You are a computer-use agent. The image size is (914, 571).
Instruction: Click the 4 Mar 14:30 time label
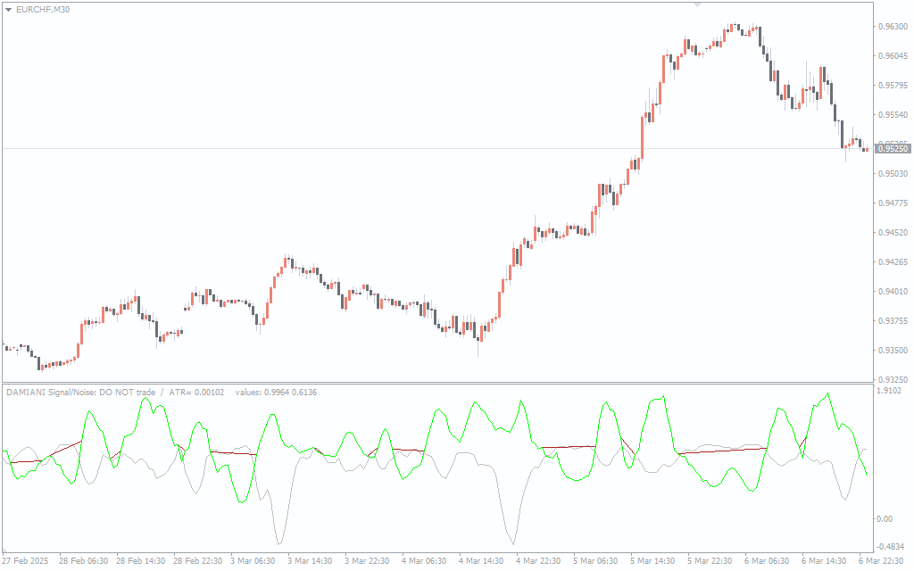[481, 561]
